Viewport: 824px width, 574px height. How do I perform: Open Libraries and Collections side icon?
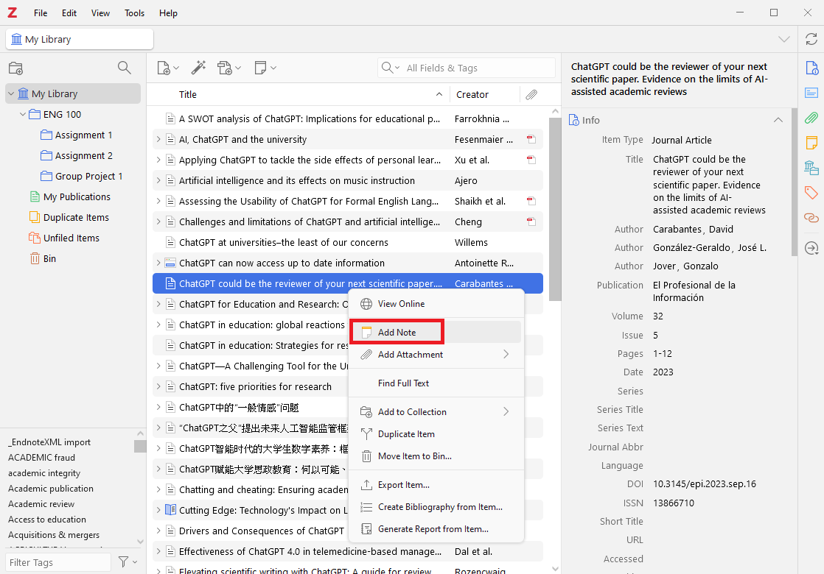811,168
